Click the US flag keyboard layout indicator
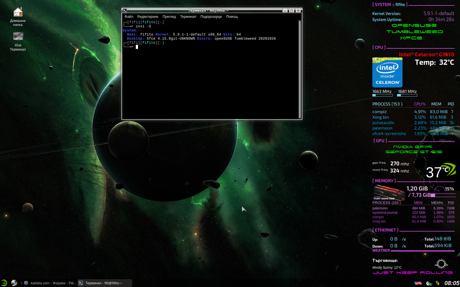460x287 pixels. (x=418, y=283)
